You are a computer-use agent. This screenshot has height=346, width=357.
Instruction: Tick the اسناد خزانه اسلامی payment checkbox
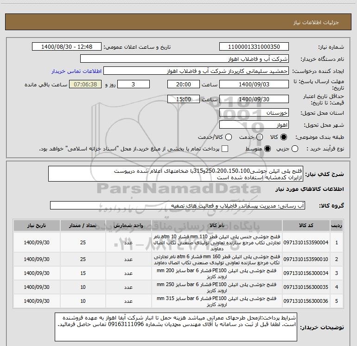[x=225, y=149]
